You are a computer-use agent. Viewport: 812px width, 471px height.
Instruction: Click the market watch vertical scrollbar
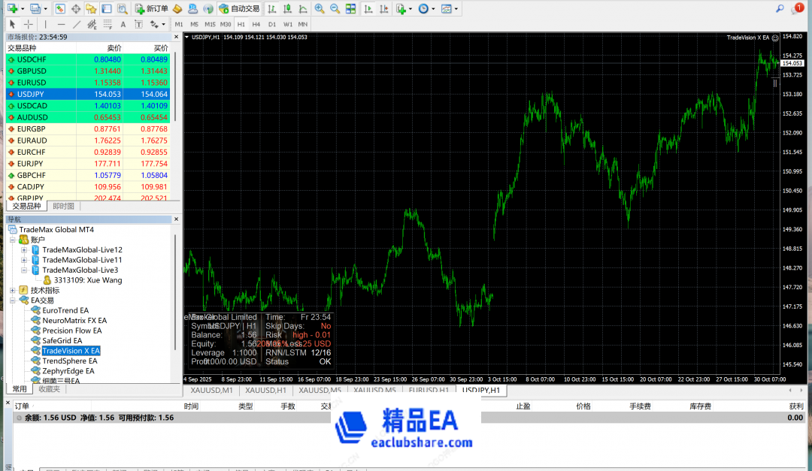coord(175,86)
